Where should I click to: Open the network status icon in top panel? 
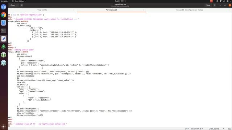(x=221, y=1)
